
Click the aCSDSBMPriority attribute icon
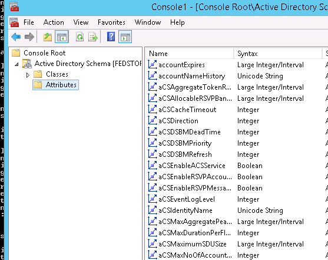pos(153,143)
